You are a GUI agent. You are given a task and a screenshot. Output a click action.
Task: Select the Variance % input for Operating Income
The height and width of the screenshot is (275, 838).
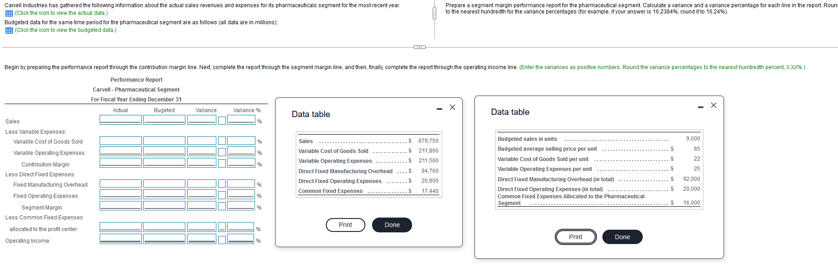[x=241, y=239]
